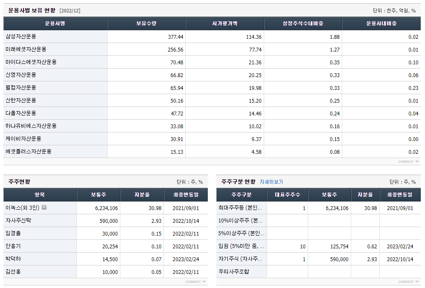Click the 상장주식수내비중 column header
The height and width of the screenshot is (288, 425).
(303, 23)
